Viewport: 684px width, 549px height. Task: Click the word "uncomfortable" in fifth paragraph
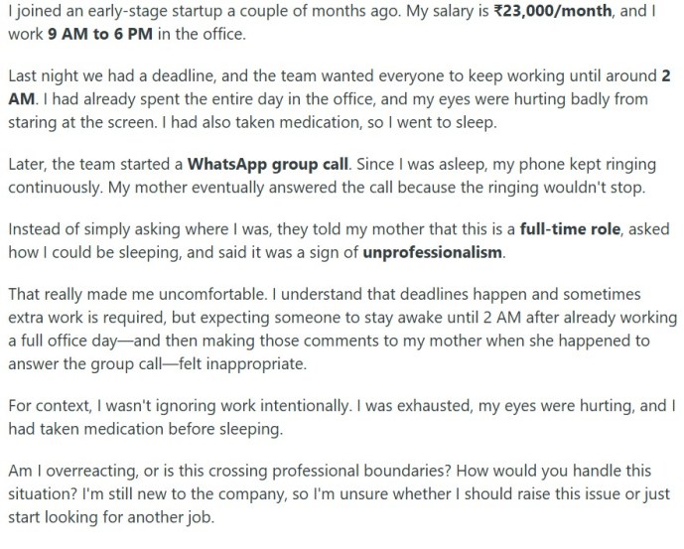click(212, 294)
